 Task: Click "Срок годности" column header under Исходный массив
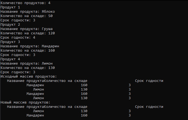pyautogui.click(x=149, y=81)
